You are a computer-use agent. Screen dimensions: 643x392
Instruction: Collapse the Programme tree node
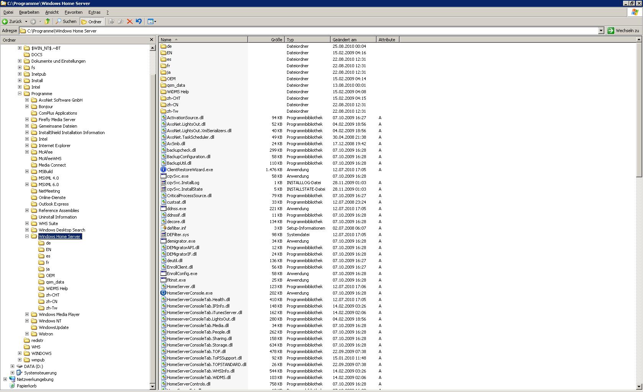pos(20,94)
